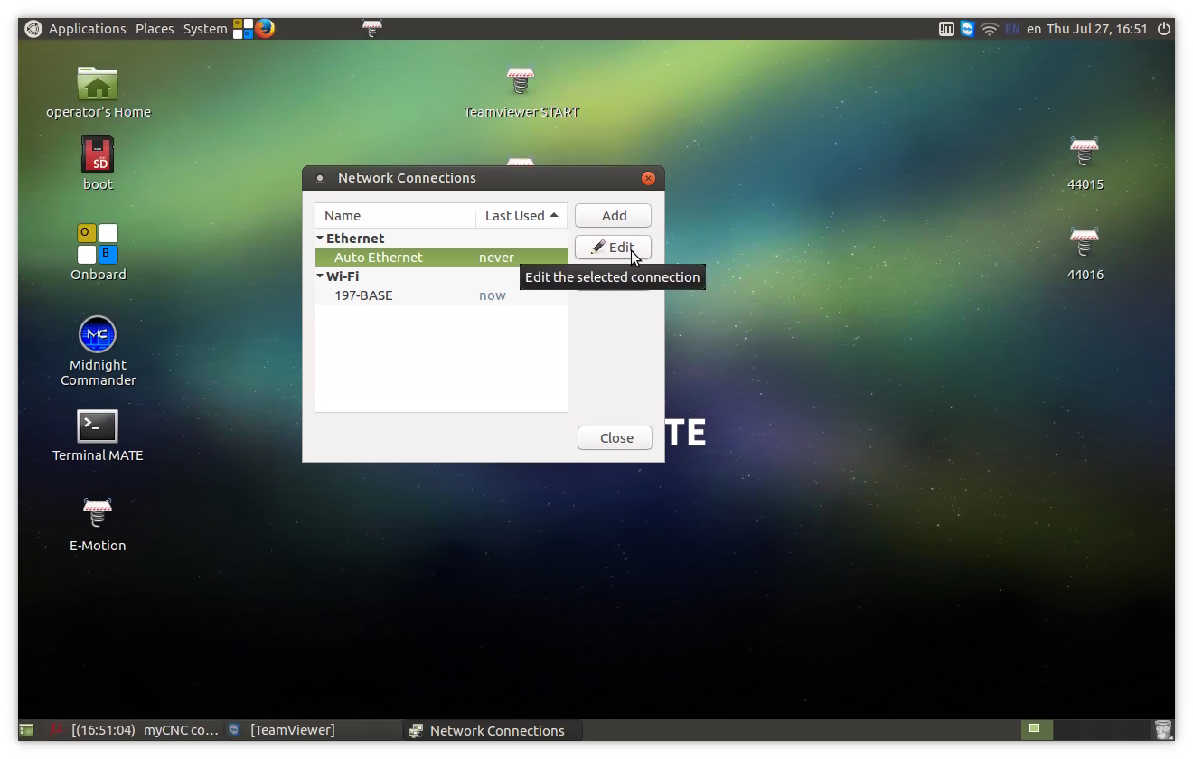The height and width of the screenshot is (759, 1193).
Task: Open Firefox from the top panel
Action: (x=265, y=28)
